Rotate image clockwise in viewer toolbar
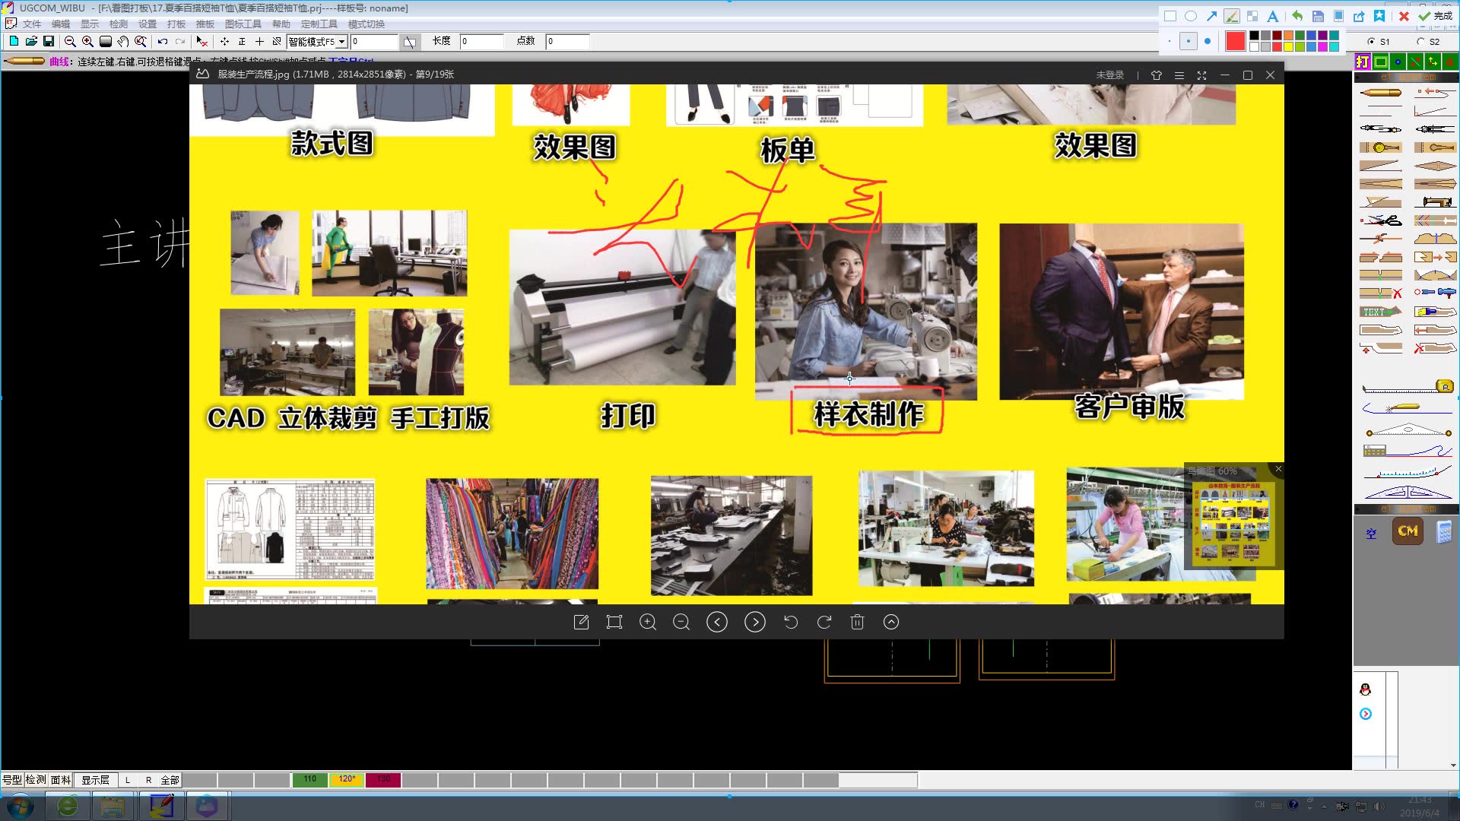 tap(824, 623)
